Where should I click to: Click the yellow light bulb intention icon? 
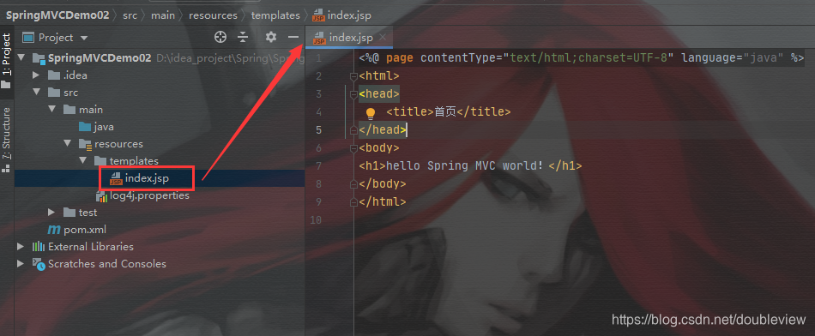[370, 112]
